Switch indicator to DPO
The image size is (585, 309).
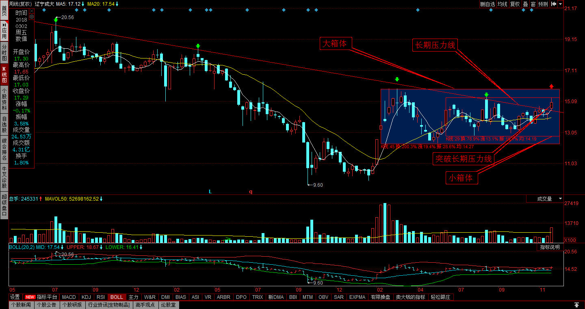(241, 297)
